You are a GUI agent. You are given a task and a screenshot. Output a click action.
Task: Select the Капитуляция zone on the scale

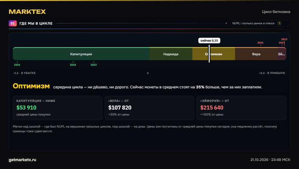click(x=81, y=54)
